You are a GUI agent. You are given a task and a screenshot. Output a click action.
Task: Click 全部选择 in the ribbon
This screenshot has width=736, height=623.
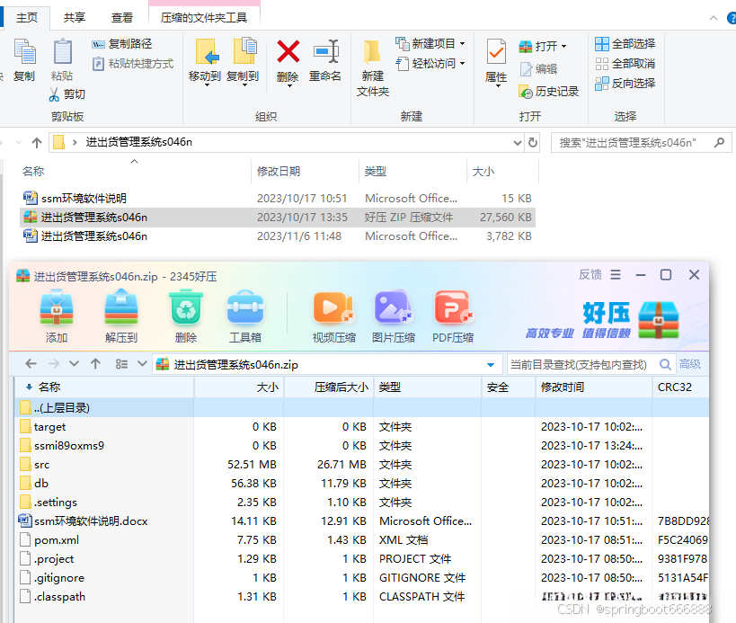click(625, 44)
